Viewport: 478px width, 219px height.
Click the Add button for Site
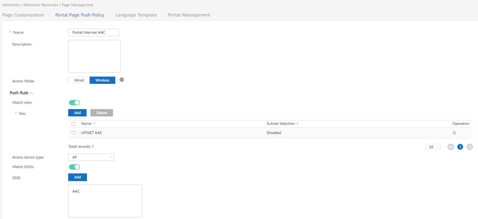77,113
